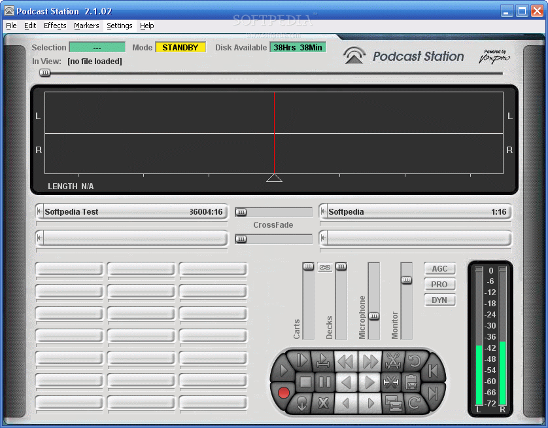Image resolution: width=548 pixels, height=428 pixels.
Task: Click cue icon on the Softpedia Test deck
Action: pyautogui.click(x=39, y=211)
